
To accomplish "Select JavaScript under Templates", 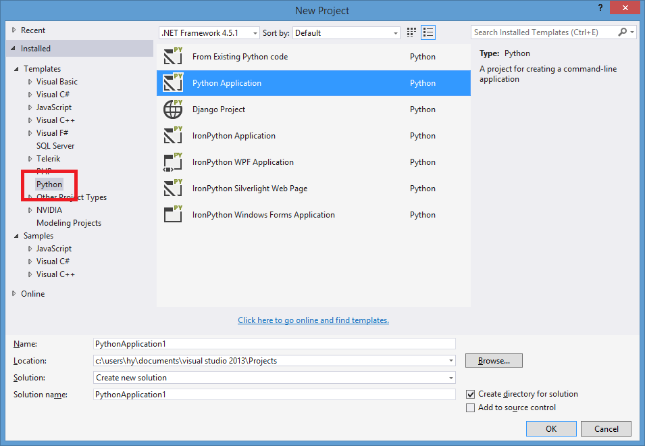I will click(54, 107).
